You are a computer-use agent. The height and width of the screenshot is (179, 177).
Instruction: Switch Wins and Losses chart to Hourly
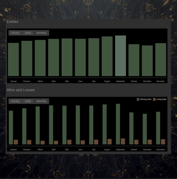point(15,101)
